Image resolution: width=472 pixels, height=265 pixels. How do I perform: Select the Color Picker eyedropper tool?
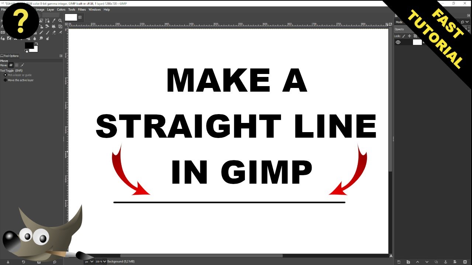click(x=54, y=21)
